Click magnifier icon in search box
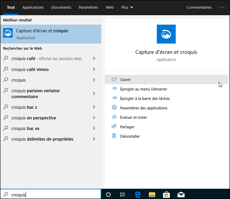 [6, 195]
